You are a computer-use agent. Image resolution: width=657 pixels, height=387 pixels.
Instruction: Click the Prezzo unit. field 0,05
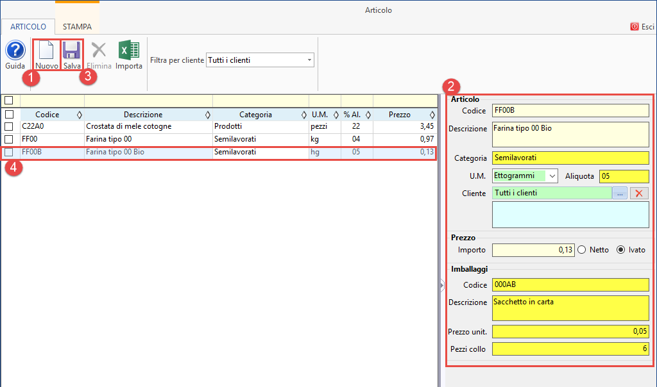[x=570, y=331]
